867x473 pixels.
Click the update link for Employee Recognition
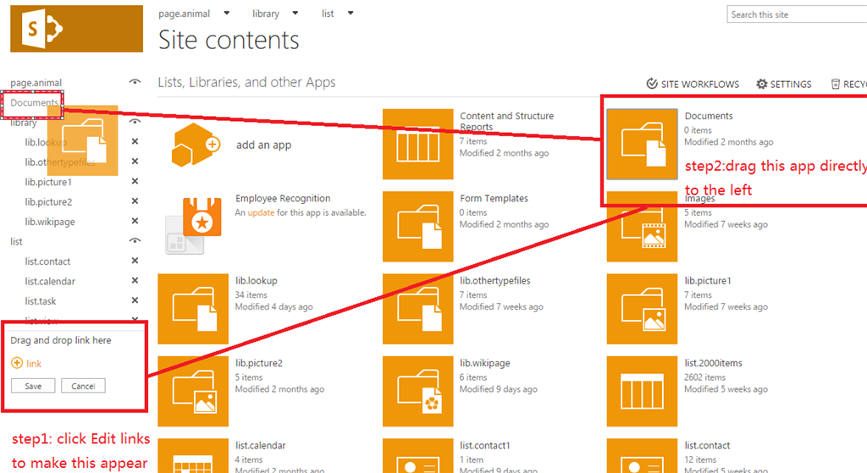click(261, 212)
